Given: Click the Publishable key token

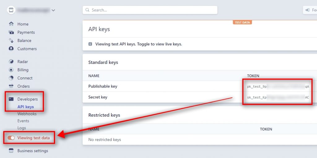Looking at the screenshot, I should pyautogui.click(x=278, y=86).
